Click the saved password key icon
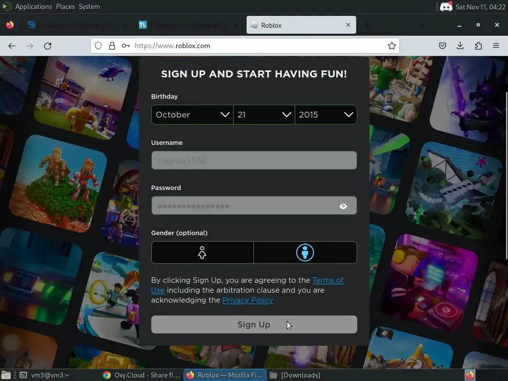Image resolution: width=508 pixels, height=381 pixels. click(x=126, y=46)
